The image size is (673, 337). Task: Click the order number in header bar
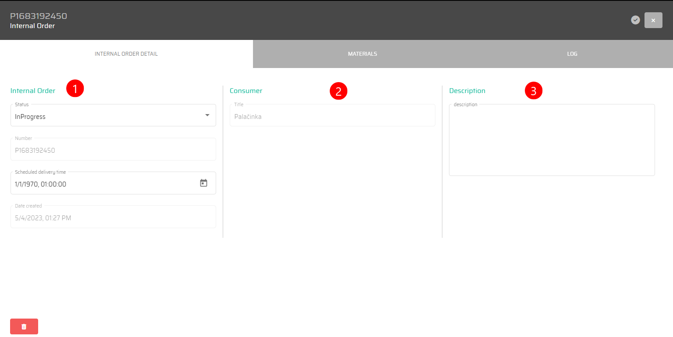coord(39,16)
